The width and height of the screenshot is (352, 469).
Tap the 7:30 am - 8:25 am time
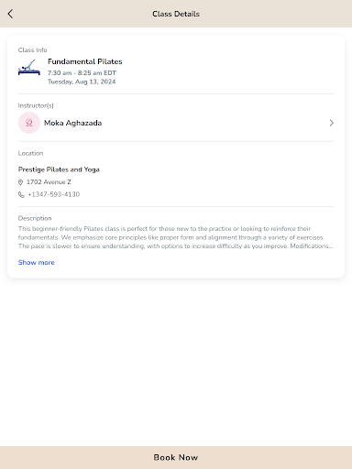[x=82, y=73]
